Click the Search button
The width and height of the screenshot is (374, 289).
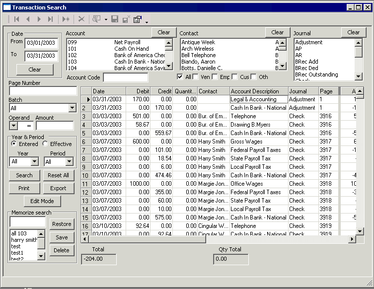tap(24, 175)
